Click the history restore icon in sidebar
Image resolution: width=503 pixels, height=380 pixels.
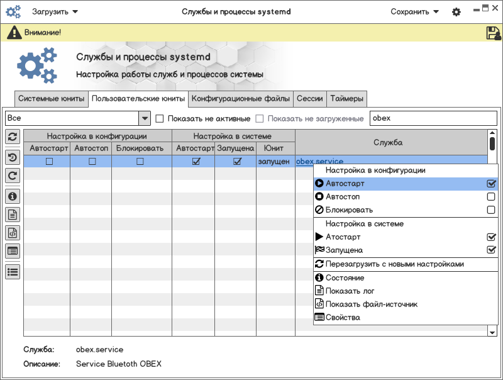click(13, 157)
